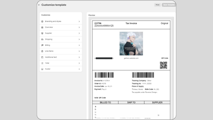213x120 pixels.
Task: Click the tracking barcode in preview
Action: tap(143, 75)
